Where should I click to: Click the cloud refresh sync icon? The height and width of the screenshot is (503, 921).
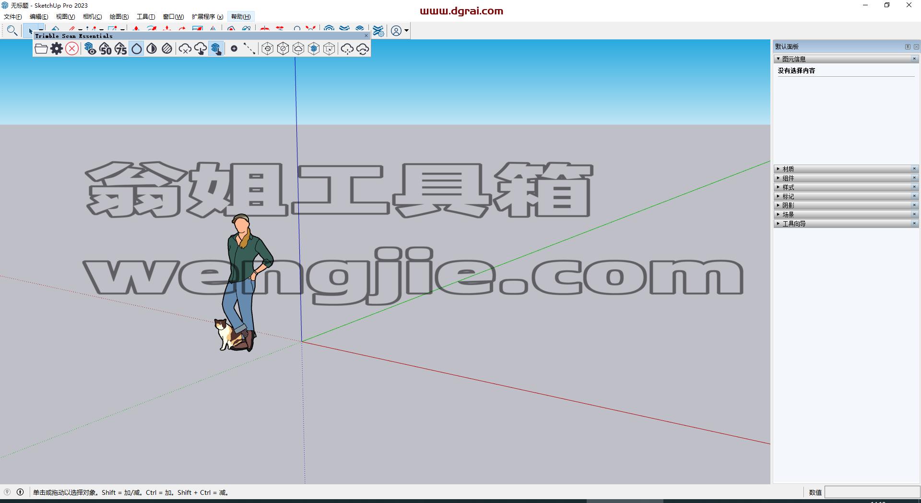coord(363,48)
